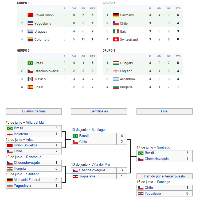Click the Brasil flag in the Final match

tap(140, 153)
